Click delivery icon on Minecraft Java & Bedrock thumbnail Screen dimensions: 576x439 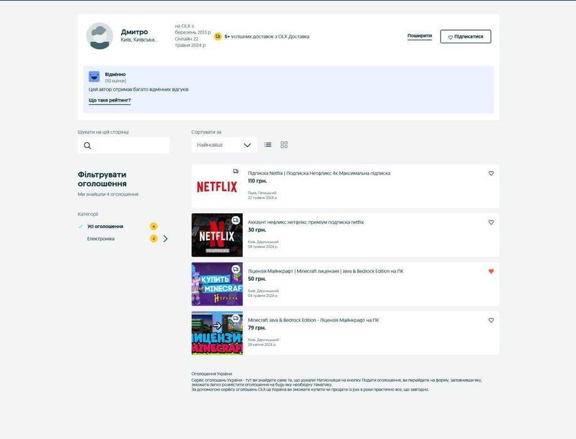(x=235, y=318)
